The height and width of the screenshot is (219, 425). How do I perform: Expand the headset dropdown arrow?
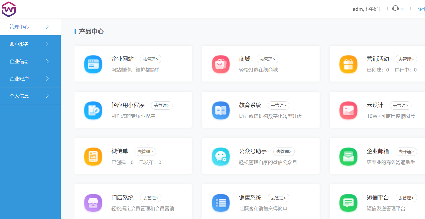click(x=403, y=9)
